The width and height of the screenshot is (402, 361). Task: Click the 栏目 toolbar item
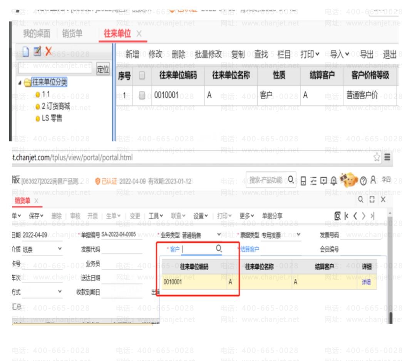(284, 54)
